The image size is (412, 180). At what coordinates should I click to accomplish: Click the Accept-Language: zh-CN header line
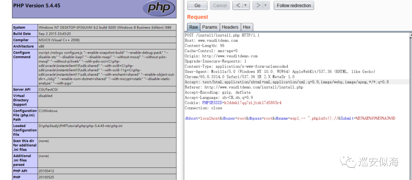(x=219, y=97)
